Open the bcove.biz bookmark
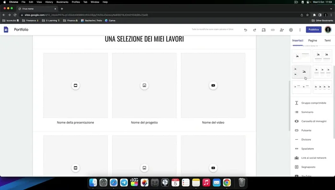This screenshot has height=190, width=335. tap(11, 21)
